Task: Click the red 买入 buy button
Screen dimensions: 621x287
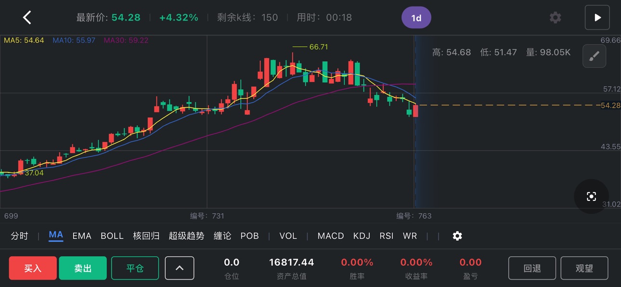Action: 33,268
